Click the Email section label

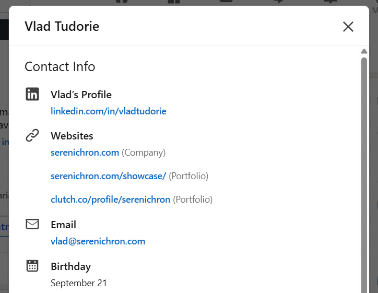tap(63, 225)
